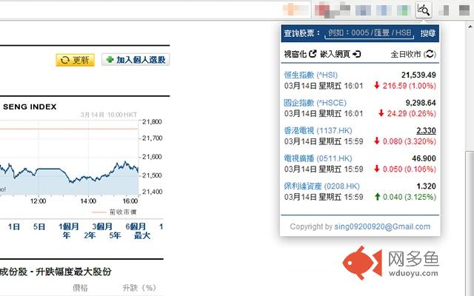This screenshot has width=474, height=296.
Task: Click the 升跌 (%) column header
Action: [139, 288]
